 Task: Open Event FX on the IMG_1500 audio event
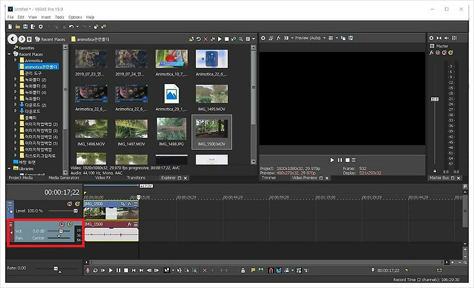tap(129, 224)
